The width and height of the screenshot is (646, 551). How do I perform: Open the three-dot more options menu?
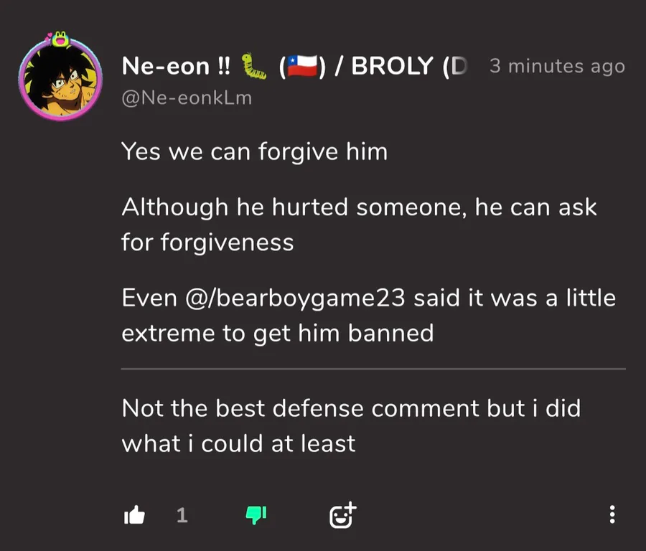(x=612, y=514)
